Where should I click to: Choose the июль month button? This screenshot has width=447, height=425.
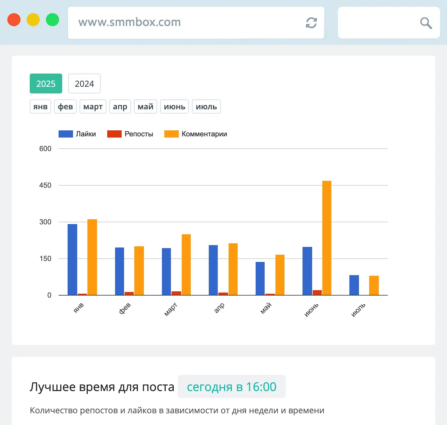click(206, 107)
